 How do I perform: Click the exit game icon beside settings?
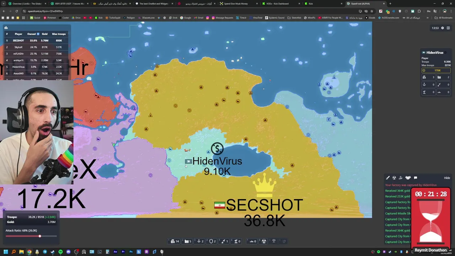click(x=448, y=28)
